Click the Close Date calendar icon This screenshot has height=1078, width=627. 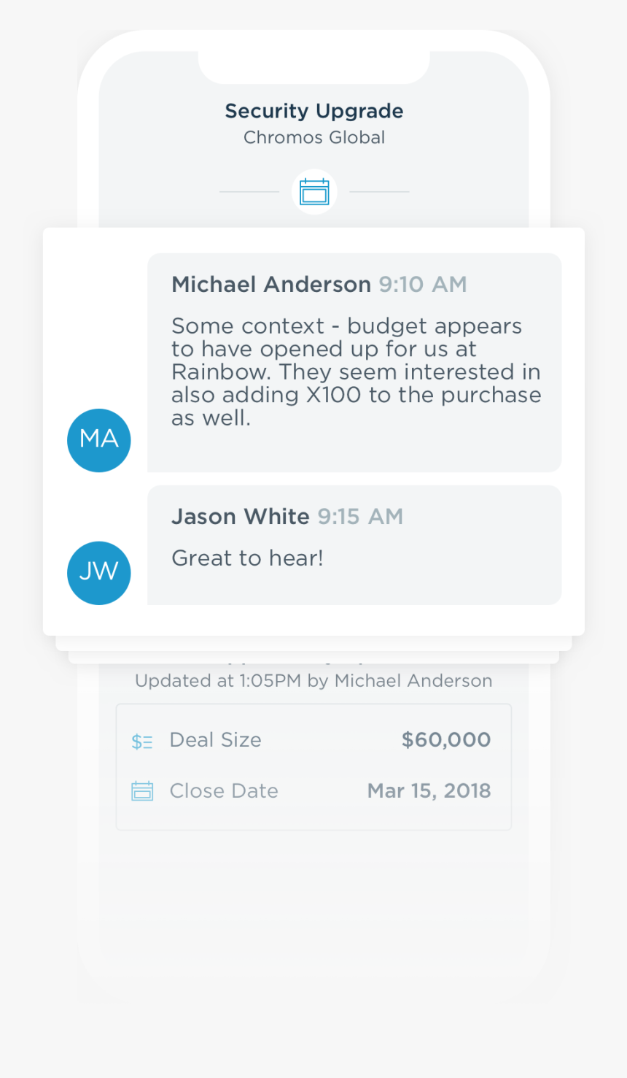pyautogui.click(x=142, y=791)
